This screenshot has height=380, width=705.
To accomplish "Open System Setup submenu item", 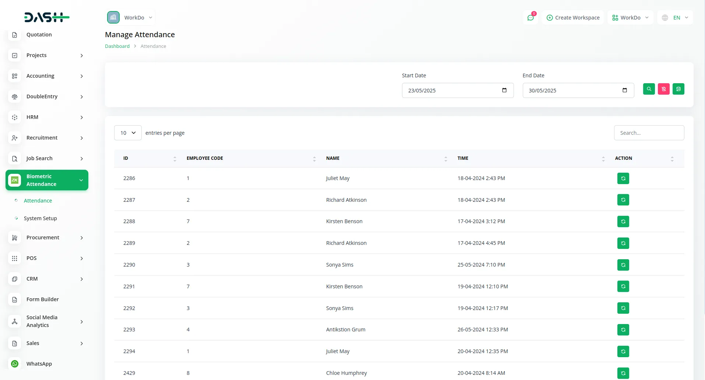I will pos(40,218).
